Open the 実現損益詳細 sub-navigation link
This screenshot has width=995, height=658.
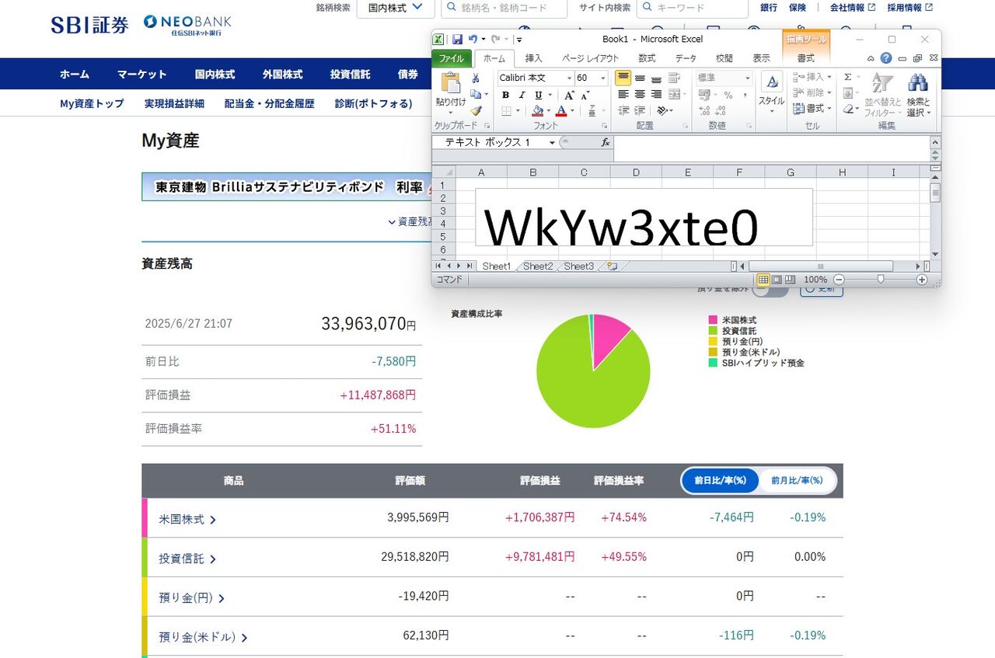click(x=174, y=103)
